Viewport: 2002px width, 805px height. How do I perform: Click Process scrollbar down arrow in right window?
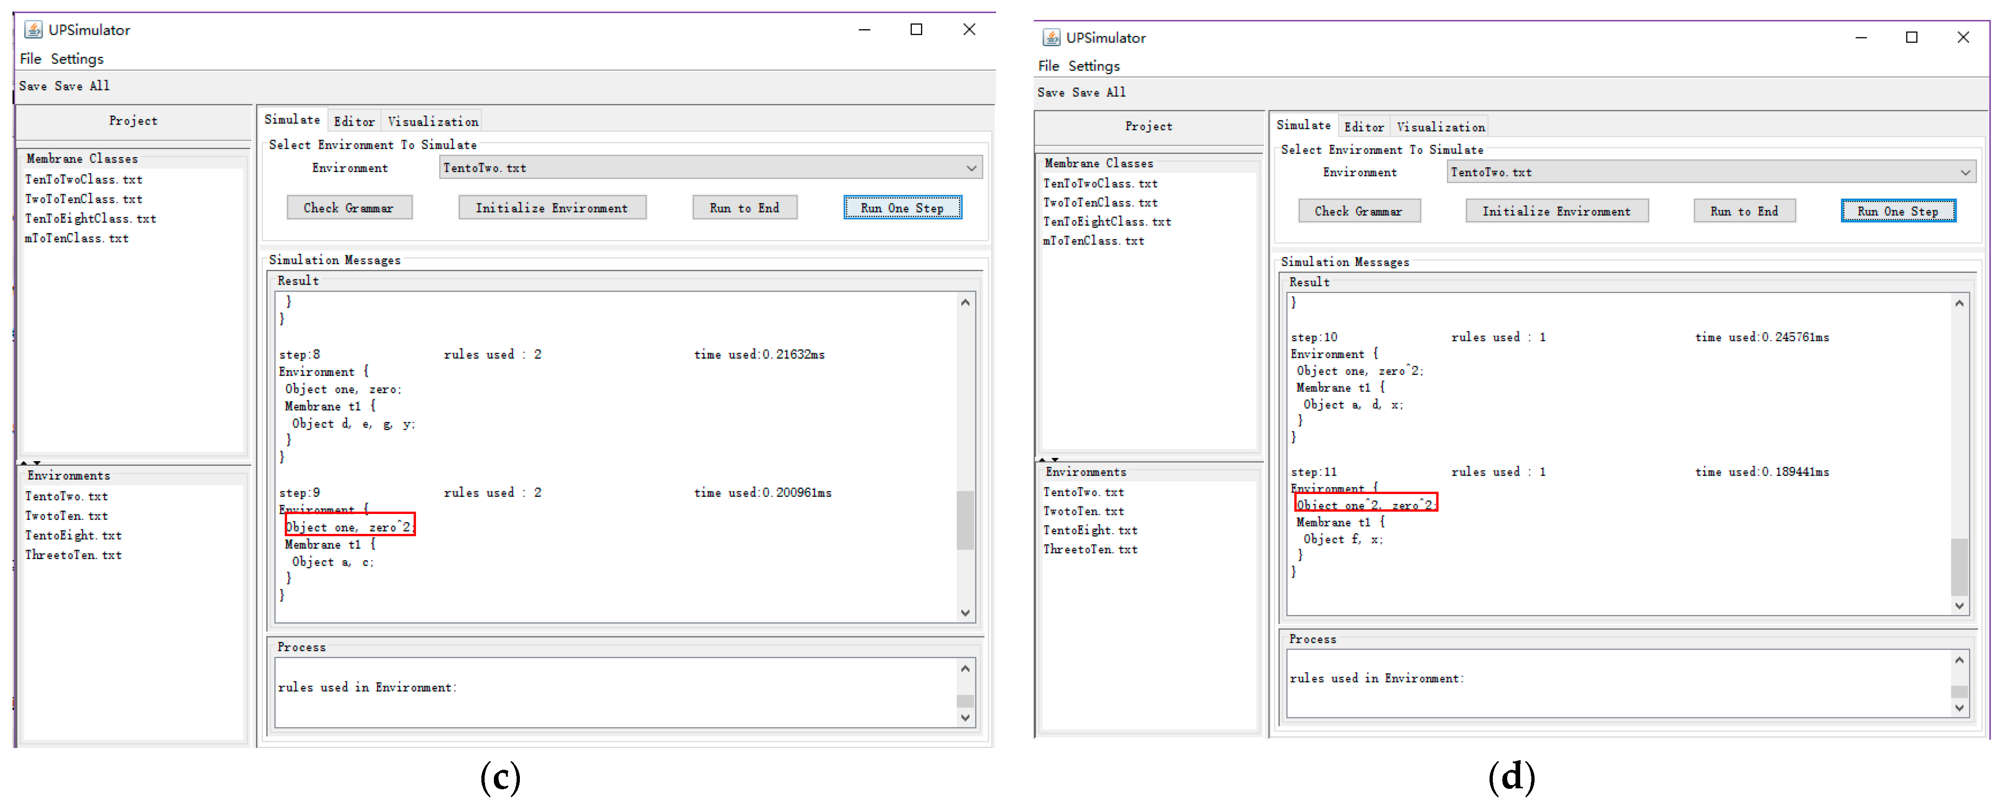click(1958, 708)
